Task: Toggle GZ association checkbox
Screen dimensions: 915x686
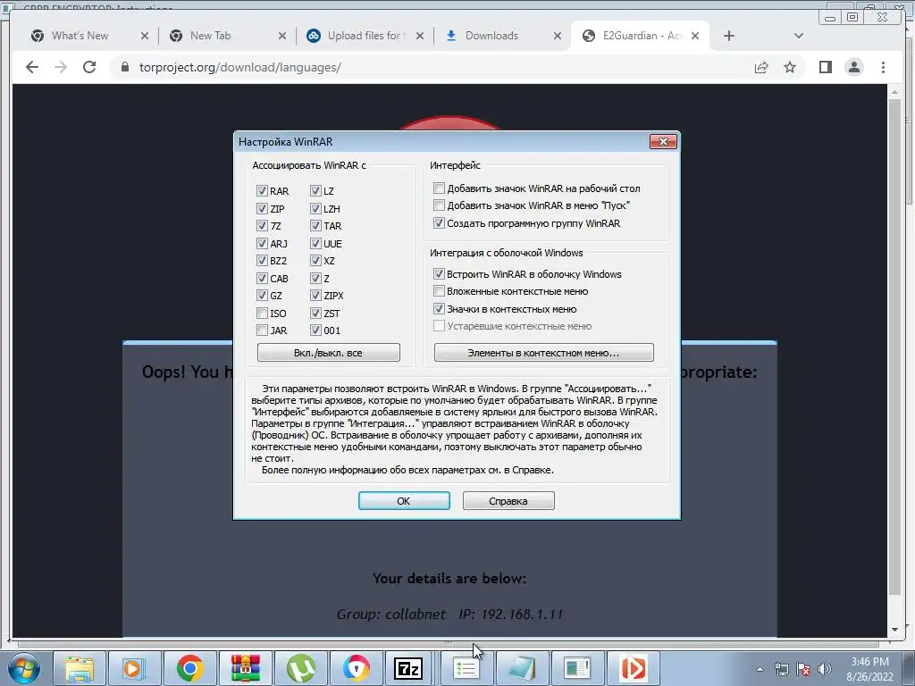Action: pos(262,296)
